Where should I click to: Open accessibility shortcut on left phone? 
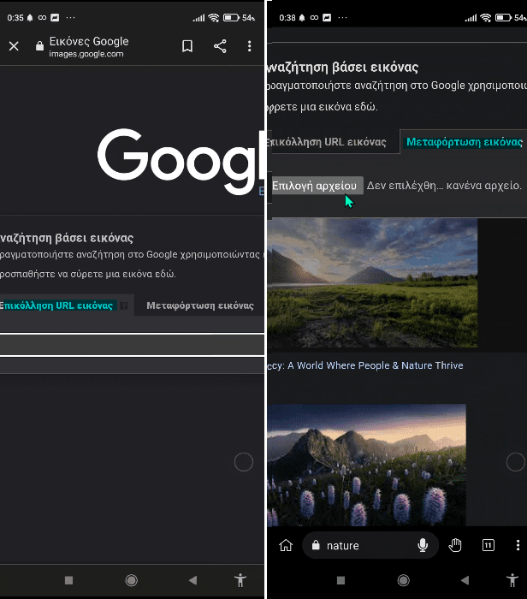click(240, 580)
